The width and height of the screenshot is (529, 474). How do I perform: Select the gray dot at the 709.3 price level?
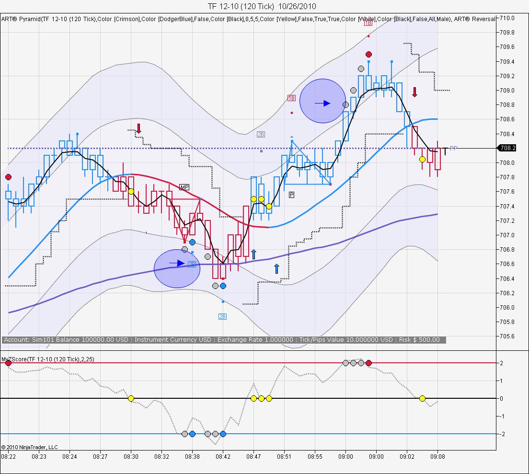tap(361, 69)
